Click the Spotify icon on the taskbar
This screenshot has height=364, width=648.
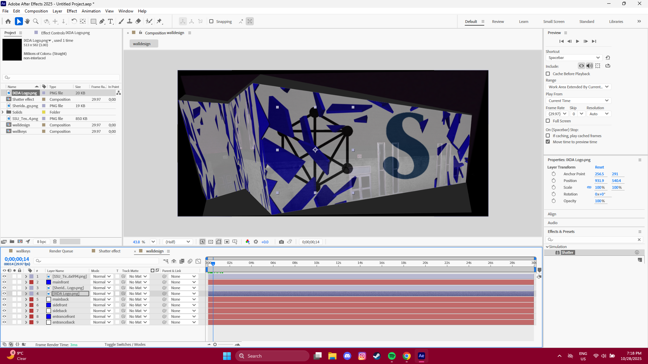tap(391, 356)
